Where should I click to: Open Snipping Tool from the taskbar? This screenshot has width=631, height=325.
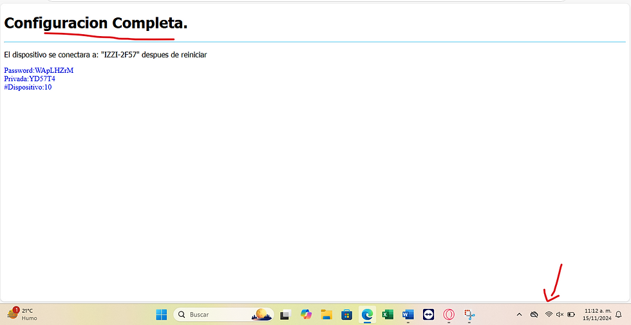(x=469, y=315)
